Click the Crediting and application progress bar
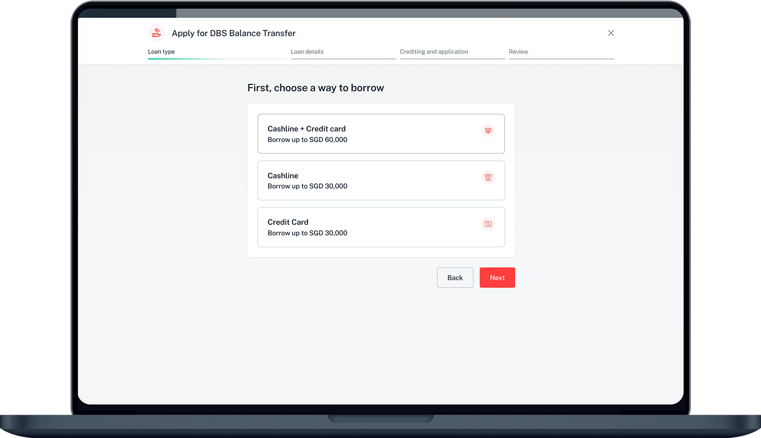 [x=452, y=59]
